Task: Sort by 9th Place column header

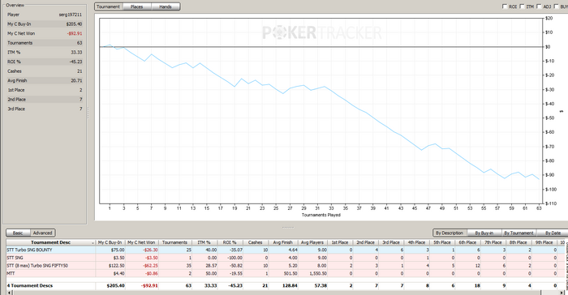Action: (x=544, y=242)
